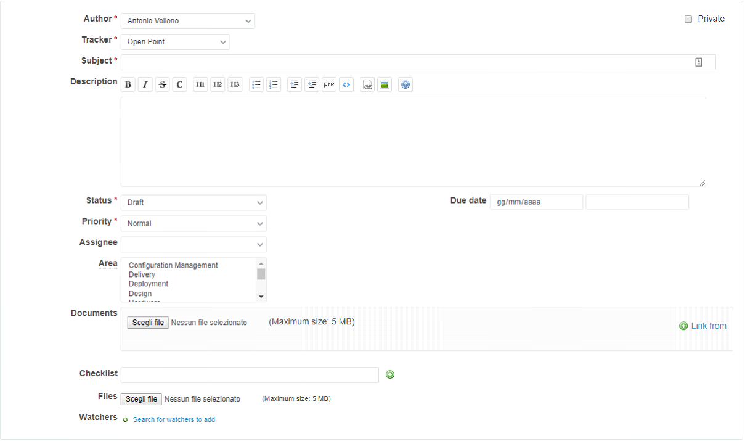745x441 pixels.
Task: Click Search for watchers to add
Action: point(174,419)
